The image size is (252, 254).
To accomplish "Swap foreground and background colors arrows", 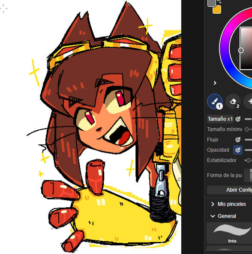I will pos(219,2).
